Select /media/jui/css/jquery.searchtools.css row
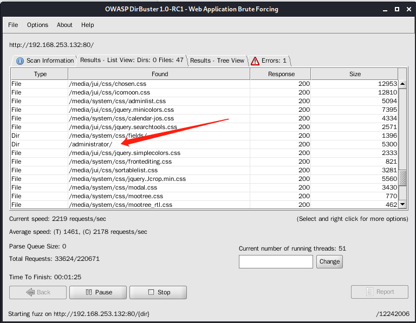Image resolution: width=416 pixels, height=323 pixels. pos(204,127)
